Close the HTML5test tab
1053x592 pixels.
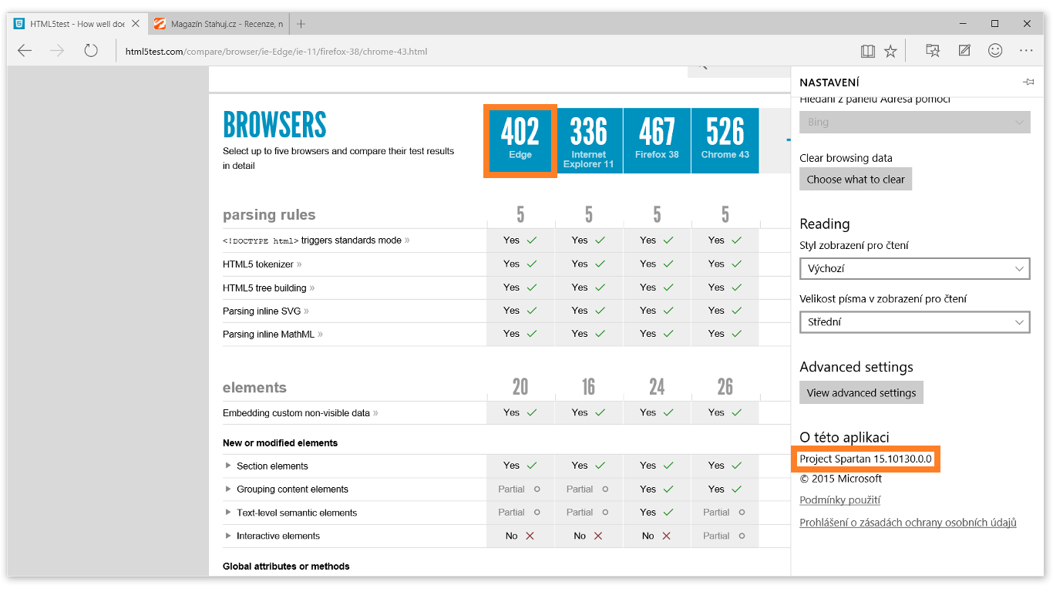[x=136, y=24]
